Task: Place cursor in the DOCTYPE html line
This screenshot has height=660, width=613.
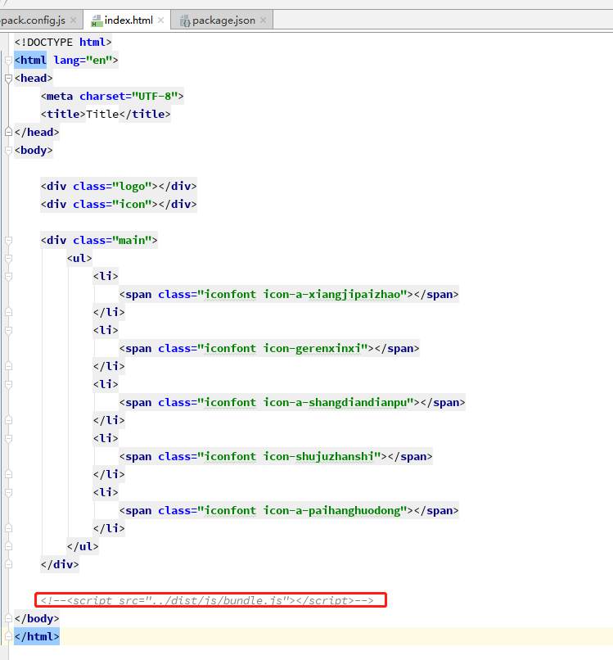Action: tap(63, 42)
